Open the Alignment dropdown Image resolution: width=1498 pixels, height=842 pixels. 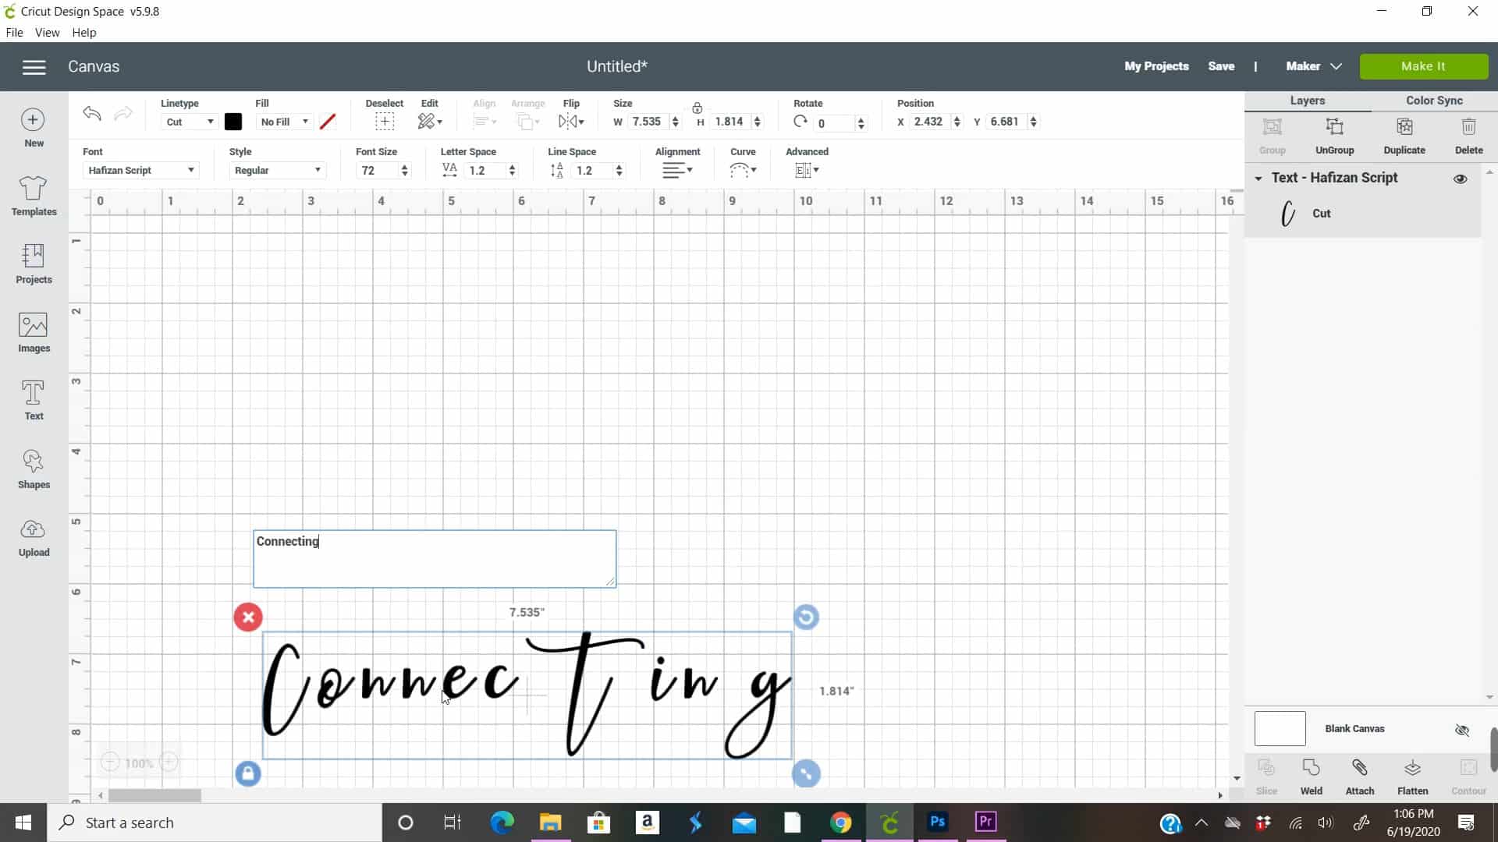(x=677, y=170)
